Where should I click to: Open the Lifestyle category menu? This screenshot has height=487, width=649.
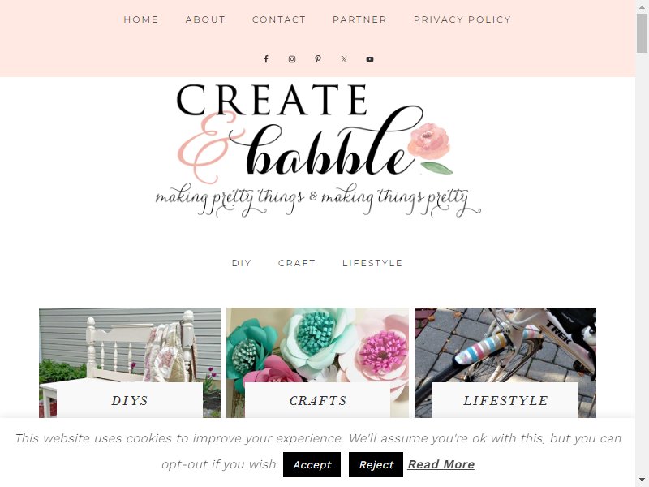[372, 263]
